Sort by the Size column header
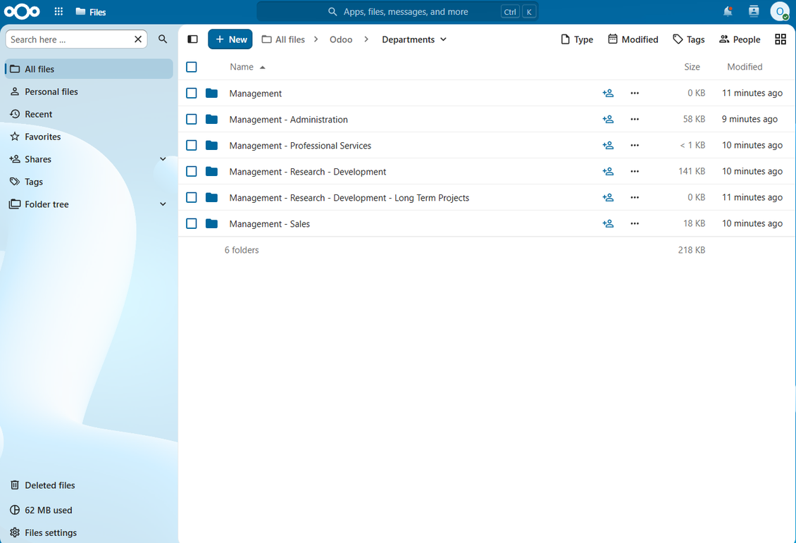The width and height of the screenshot is (796, 543). click(692, 67)
